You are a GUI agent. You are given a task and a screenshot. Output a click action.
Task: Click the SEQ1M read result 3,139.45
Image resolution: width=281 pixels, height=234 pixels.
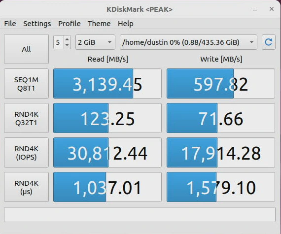[107, 84]
